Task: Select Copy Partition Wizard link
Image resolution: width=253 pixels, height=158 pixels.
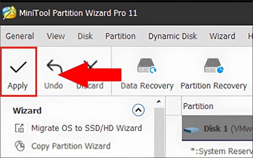Action: [x=71, y=146]
